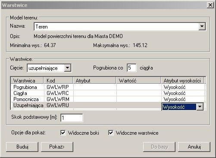This screenshot has width=216, height=158.
Task: Click the Wartość cell in Ciągła row
Action: point(139,93)
